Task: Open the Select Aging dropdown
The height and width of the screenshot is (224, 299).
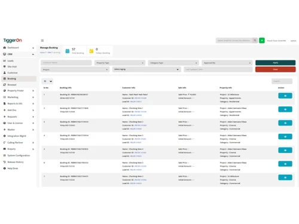Action: point(147,69)
